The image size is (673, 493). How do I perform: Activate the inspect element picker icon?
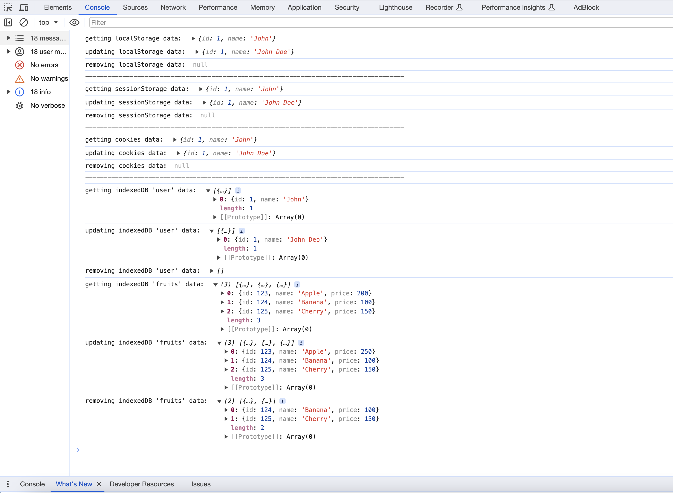point(8,7)
